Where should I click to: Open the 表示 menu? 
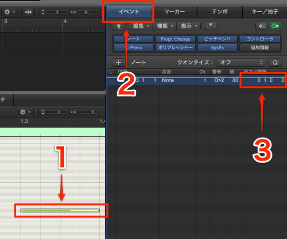[189, 26]
